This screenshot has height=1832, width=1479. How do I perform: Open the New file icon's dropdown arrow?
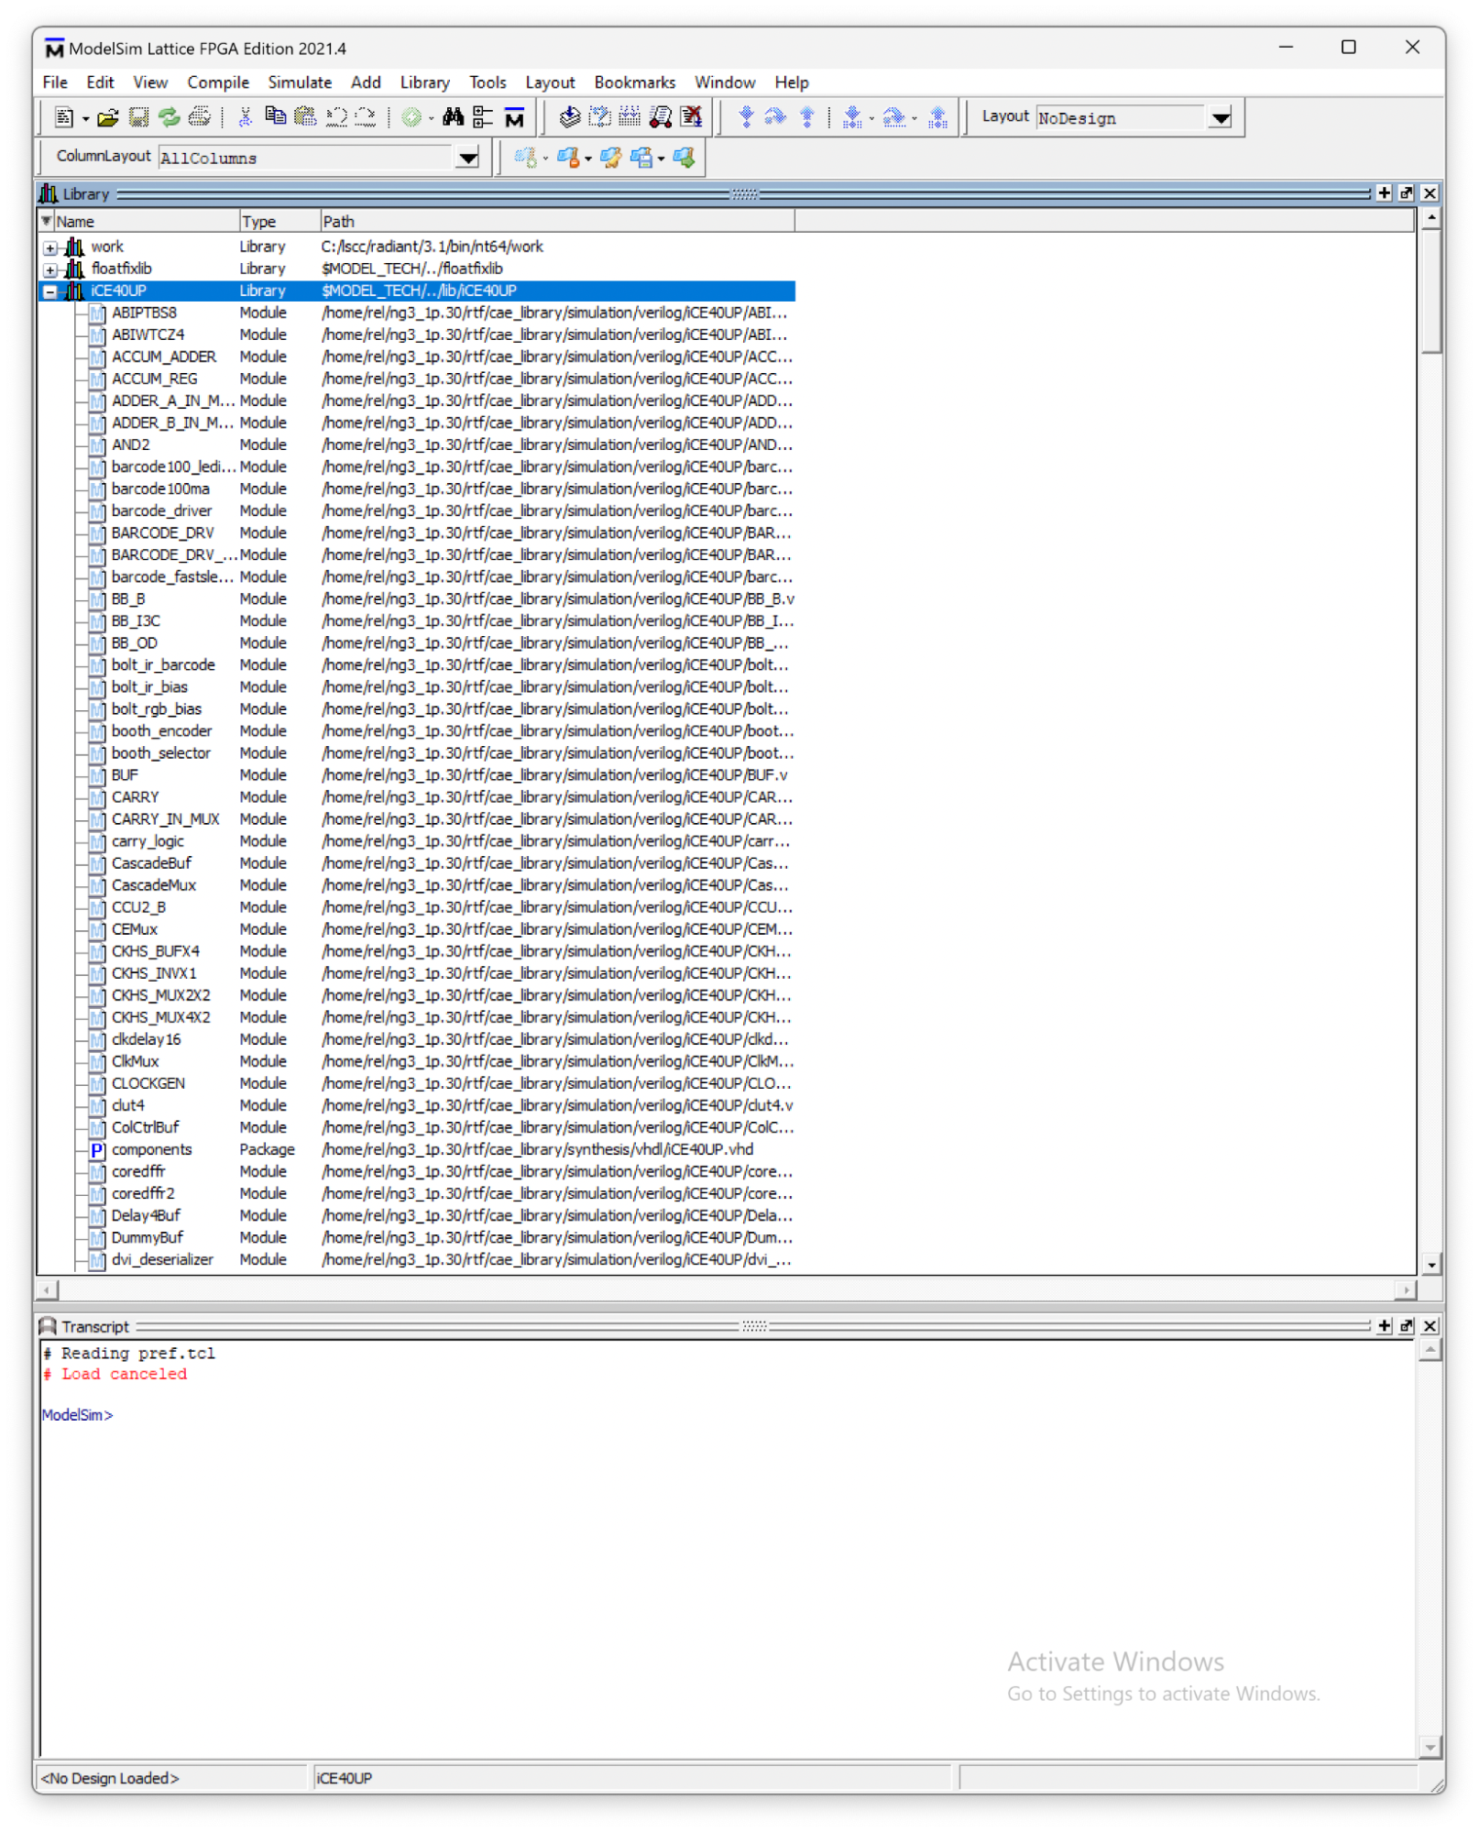click(x=85, y=118)
